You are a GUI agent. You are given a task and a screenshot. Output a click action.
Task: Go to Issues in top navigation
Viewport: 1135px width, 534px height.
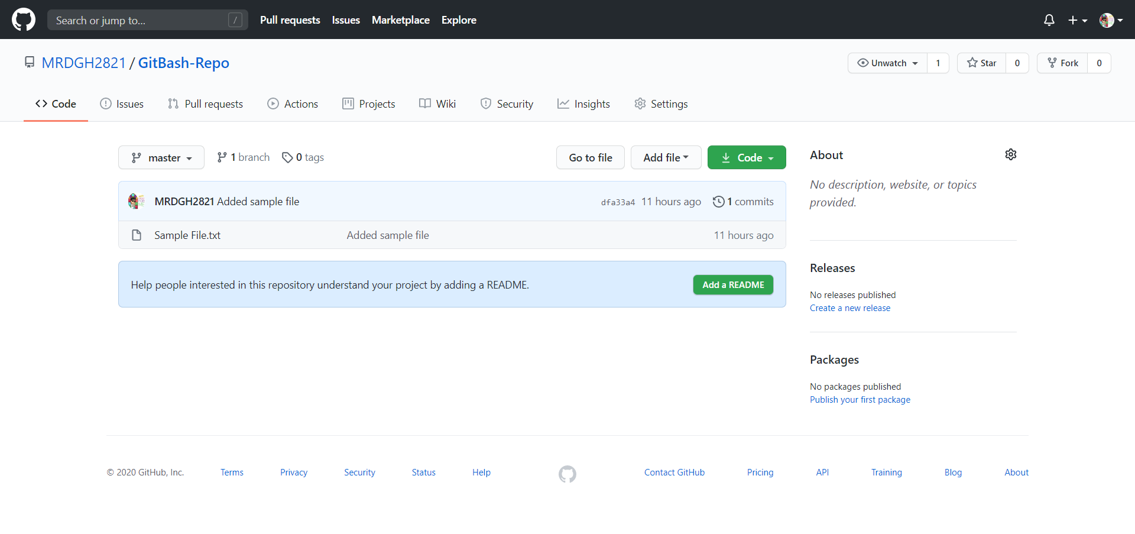click(x=346, y=20)
